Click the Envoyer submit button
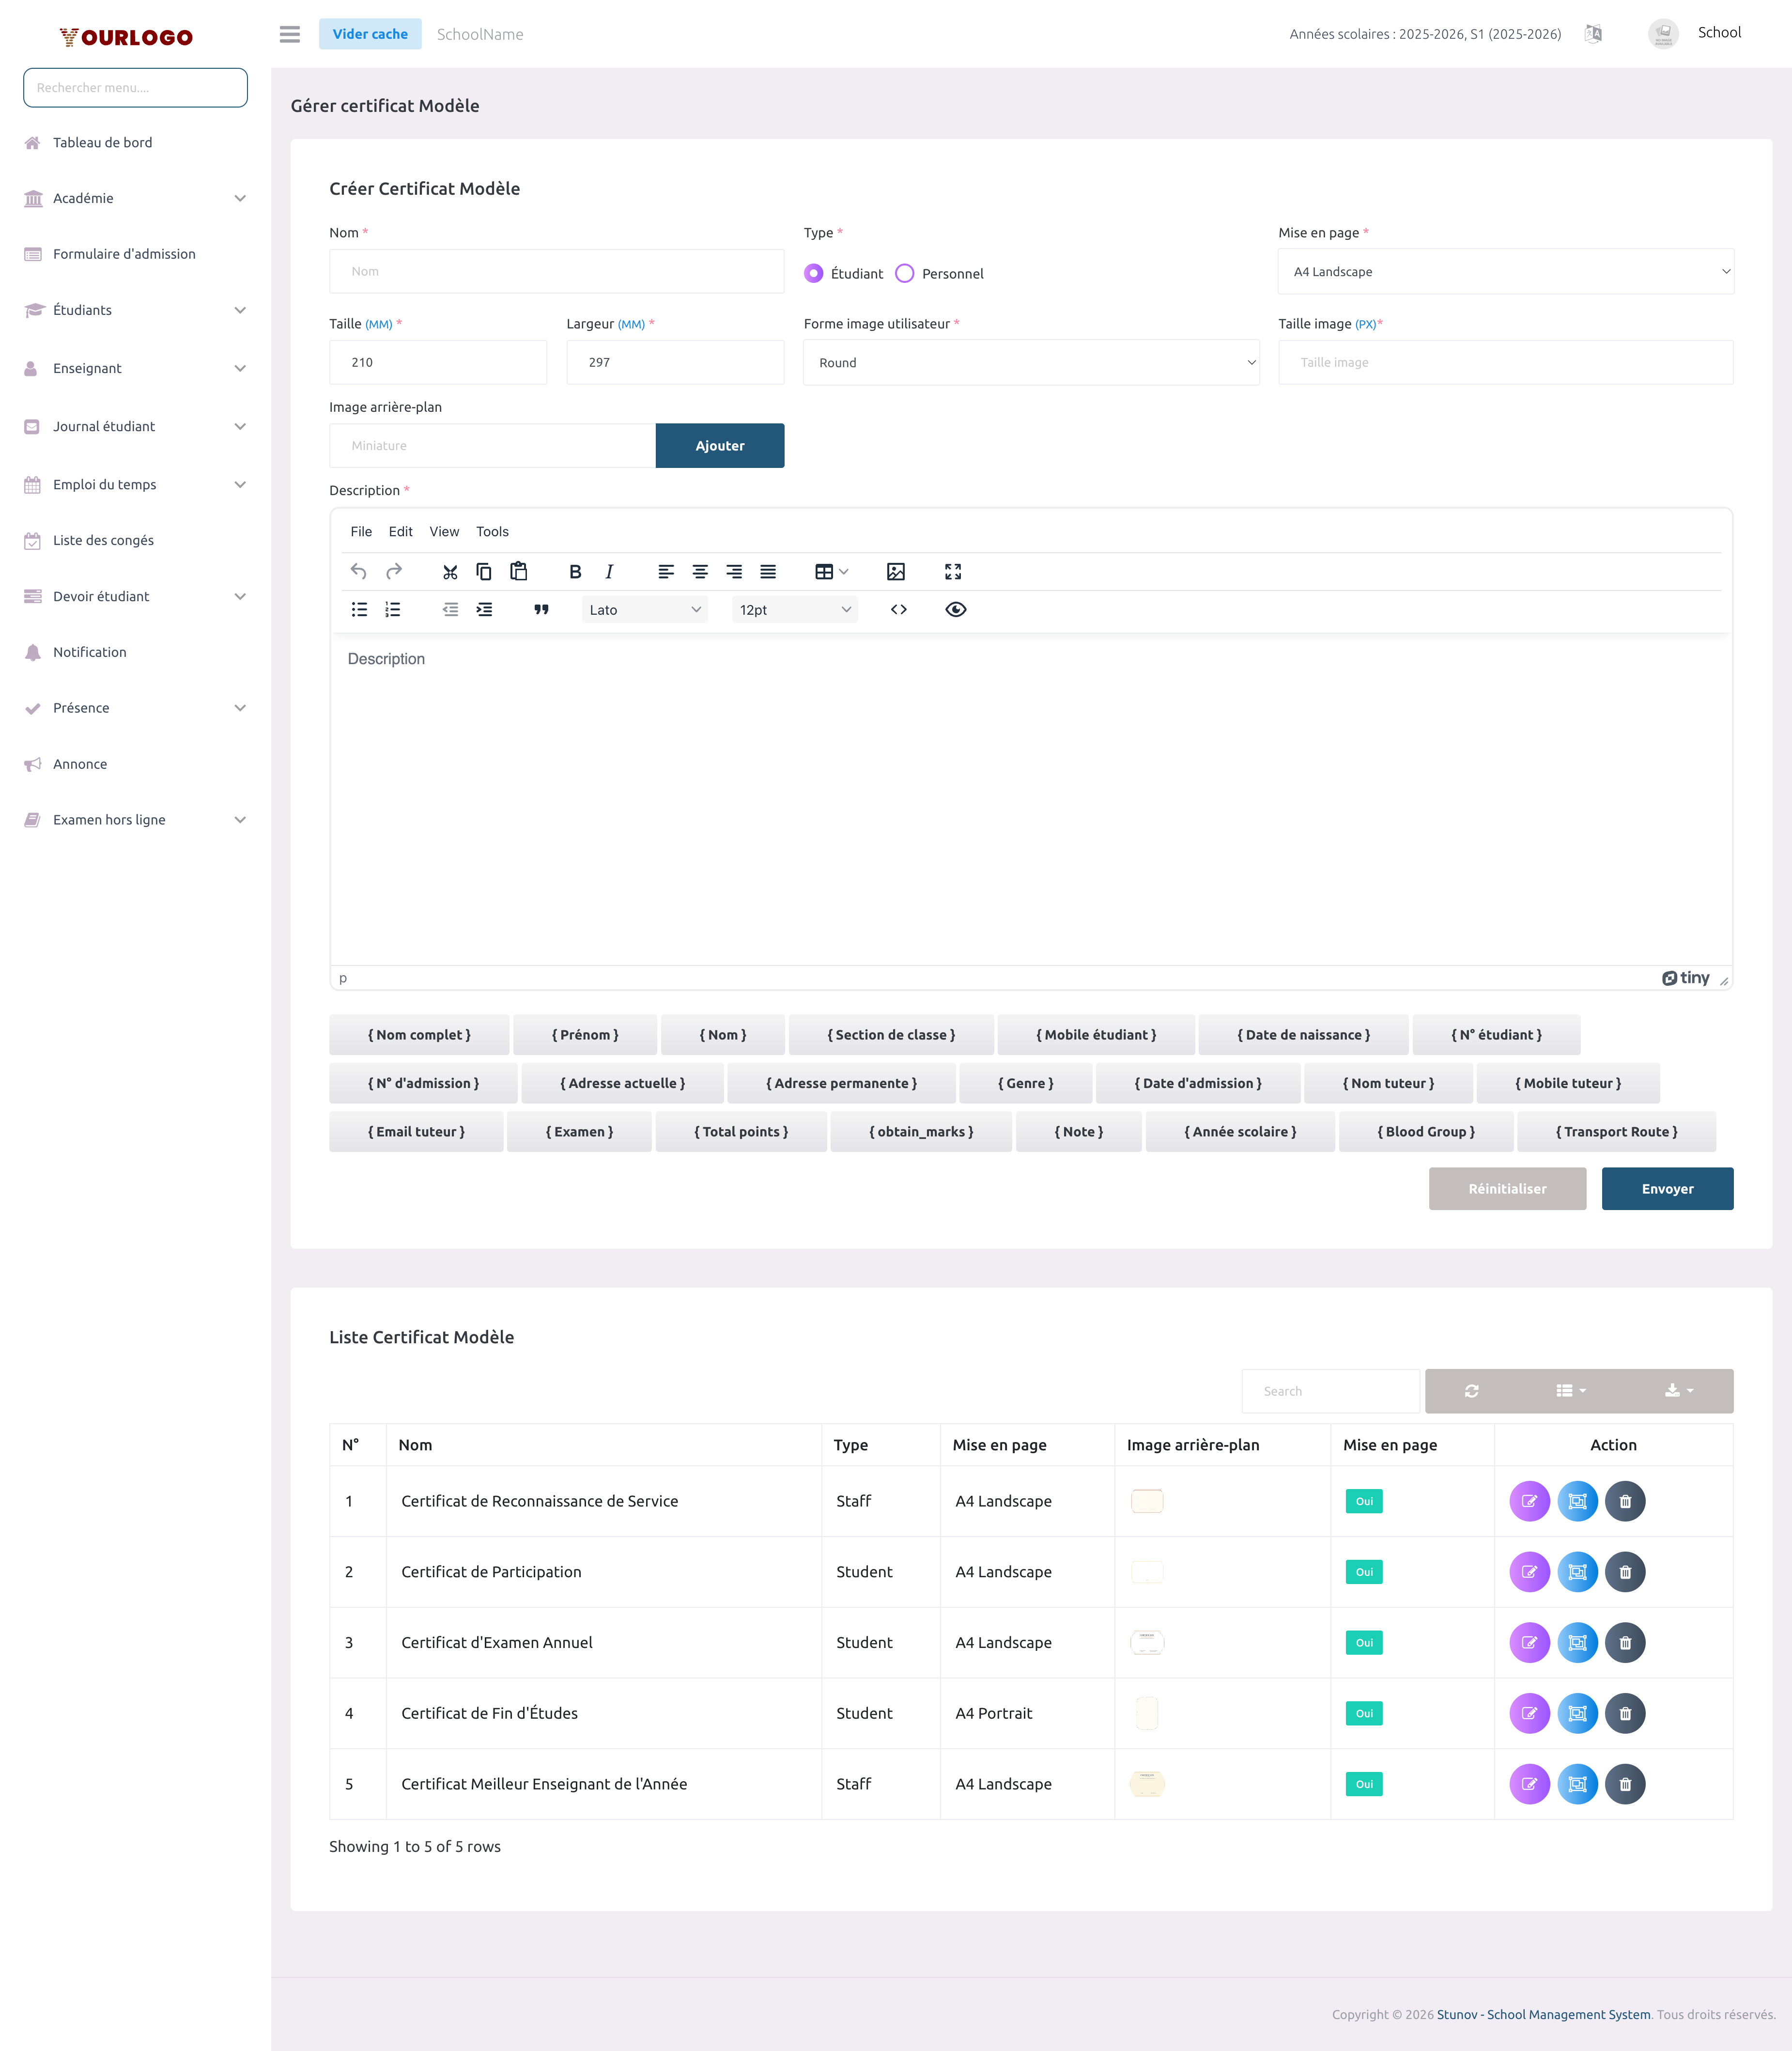Screen dimensions: 1792x2051 pyautogui.click(x=1667, y=1188)
